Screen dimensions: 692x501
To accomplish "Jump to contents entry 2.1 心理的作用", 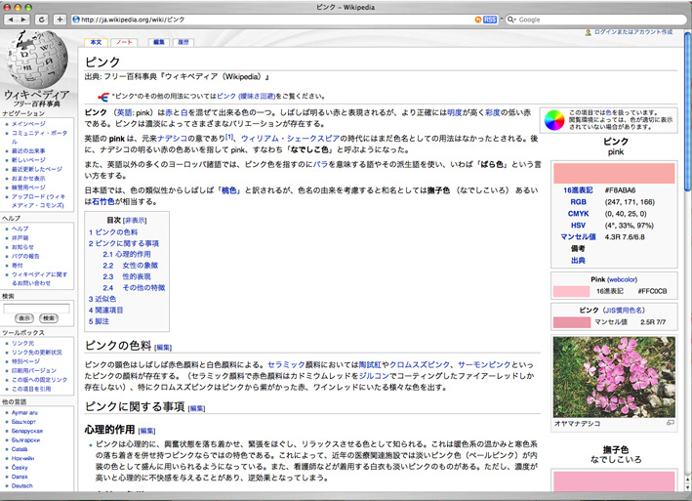I will pyautogui.click(x=127, y=254).
